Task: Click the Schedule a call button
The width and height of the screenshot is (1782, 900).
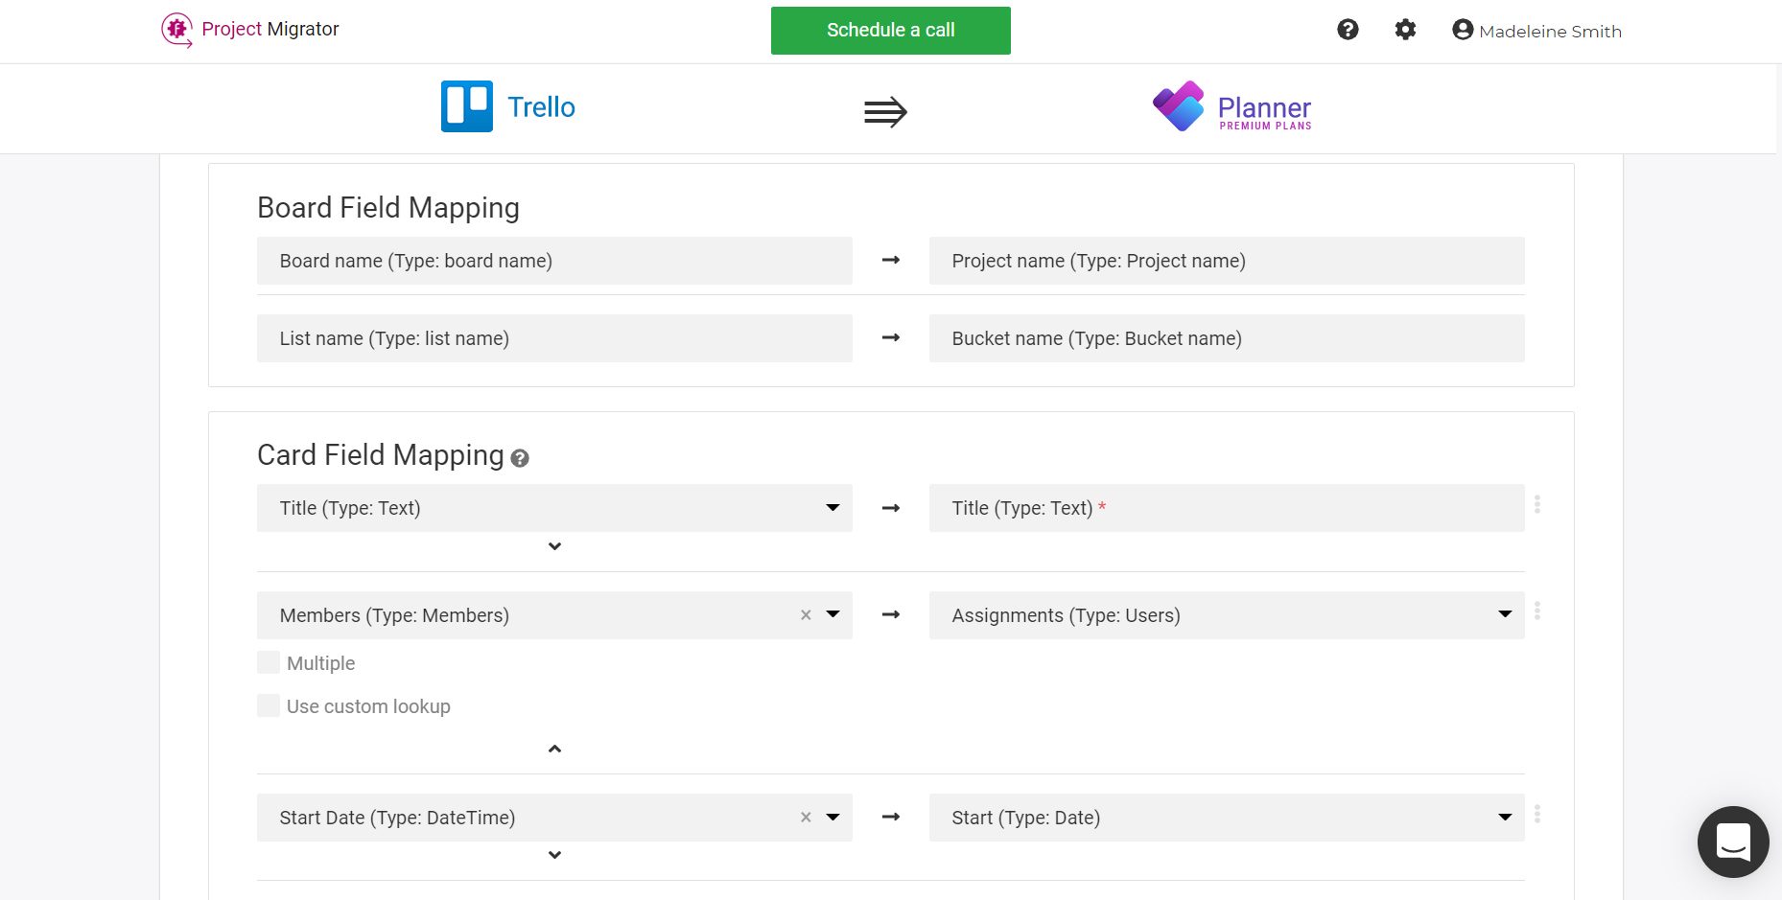Action: pos(891,31)
